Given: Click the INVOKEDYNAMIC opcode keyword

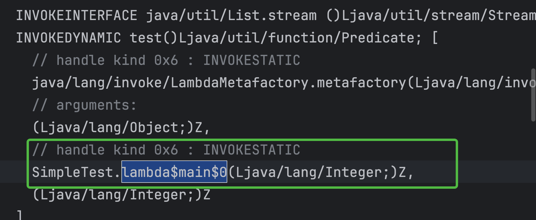Looking at the screenshot, I should (68, 38).
